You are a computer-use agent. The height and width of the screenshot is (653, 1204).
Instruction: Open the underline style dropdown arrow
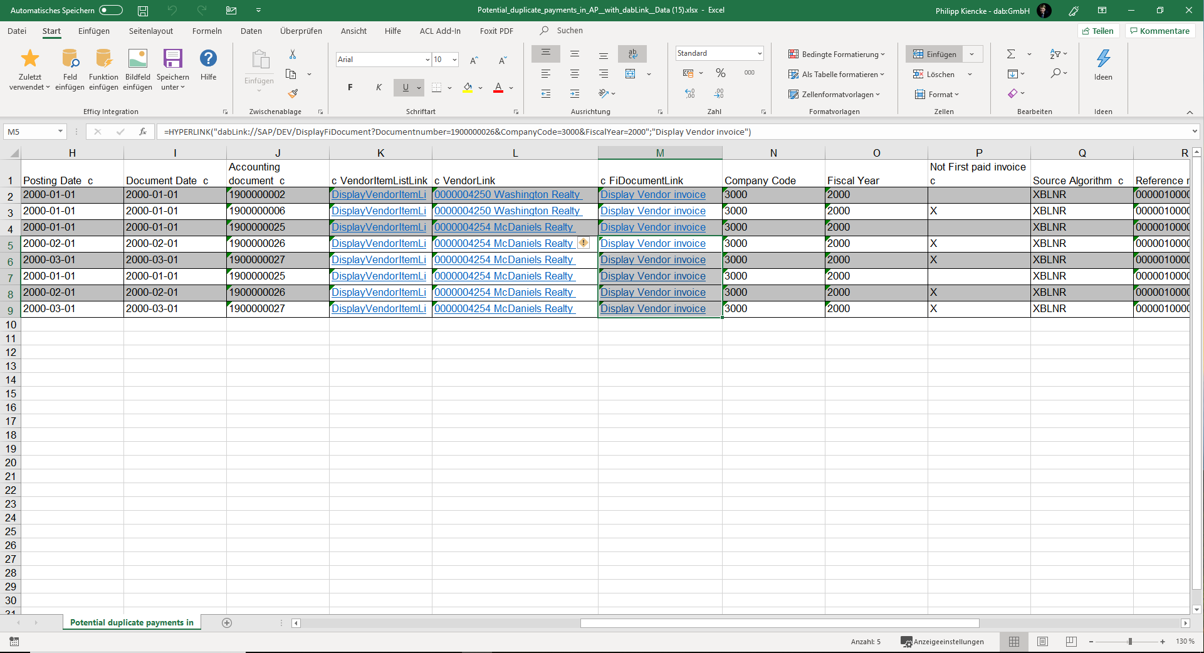(419, 88)
